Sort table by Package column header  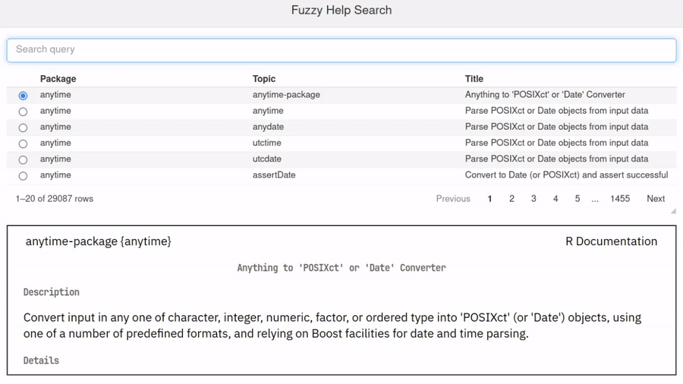coord(58,79)
